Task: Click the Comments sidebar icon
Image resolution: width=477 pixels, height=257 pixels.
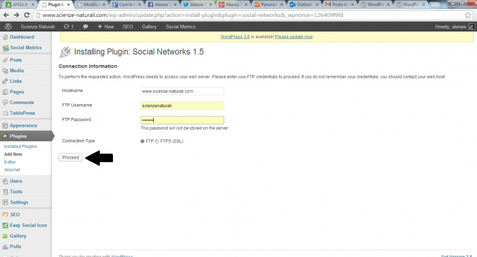Action: [5, 102]
